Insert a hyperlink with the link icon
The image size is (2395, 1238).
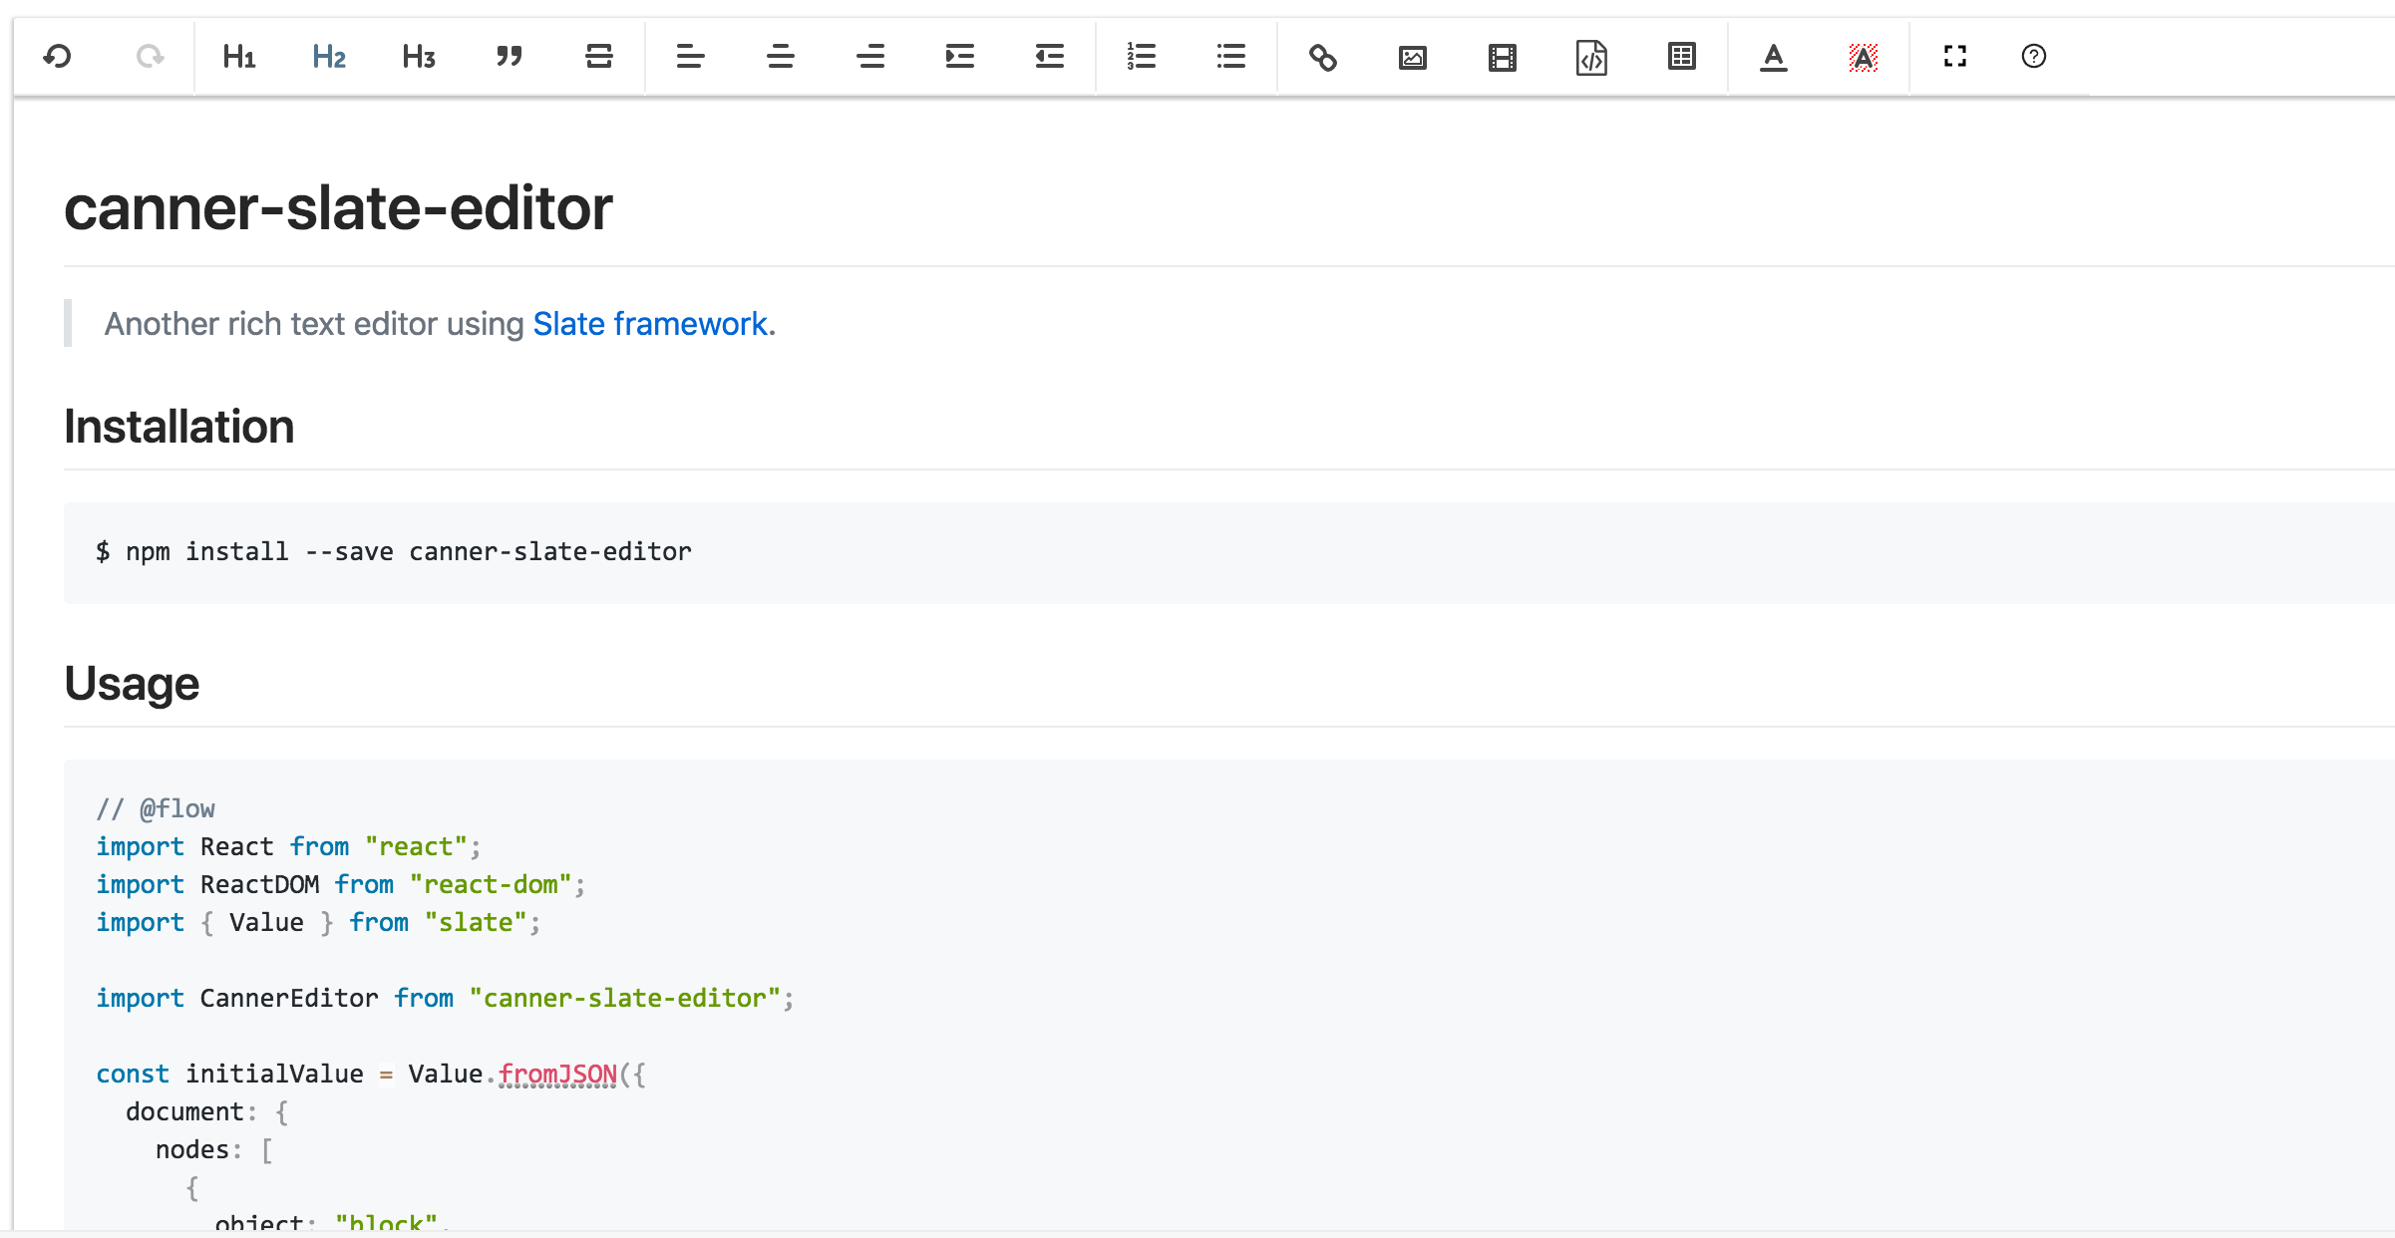coord(1323,57)
